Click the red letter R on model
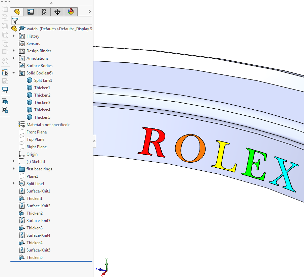The image size is (304, 277). tap(152, 142)
